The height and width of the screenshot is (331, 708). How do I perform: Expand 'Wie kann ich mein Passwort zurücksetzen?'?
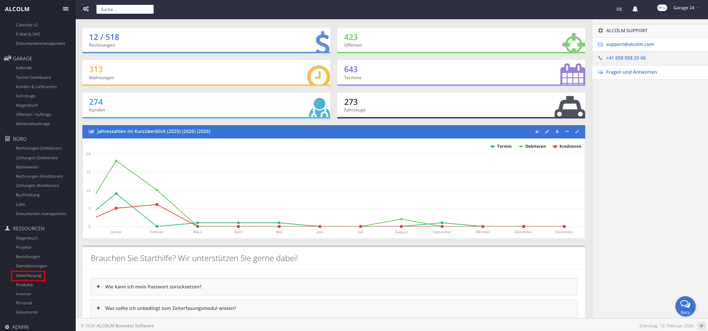pyautogui.click(x=153, y=287)
